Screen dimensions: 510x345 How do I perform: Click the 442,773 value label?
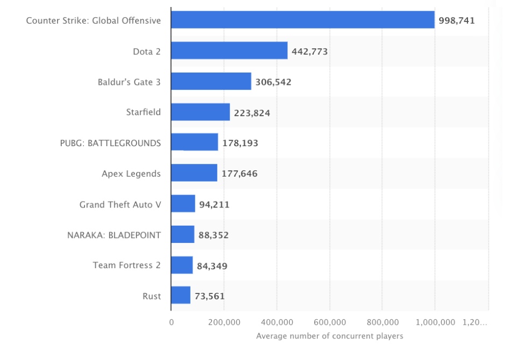tap(309, 52)
